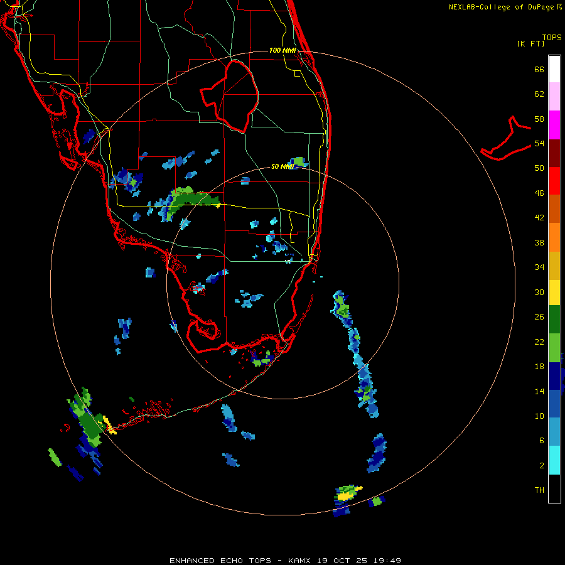Select the 38 legend value
Viewport: 565px width, 565px height.
click(x=539, y=242)
